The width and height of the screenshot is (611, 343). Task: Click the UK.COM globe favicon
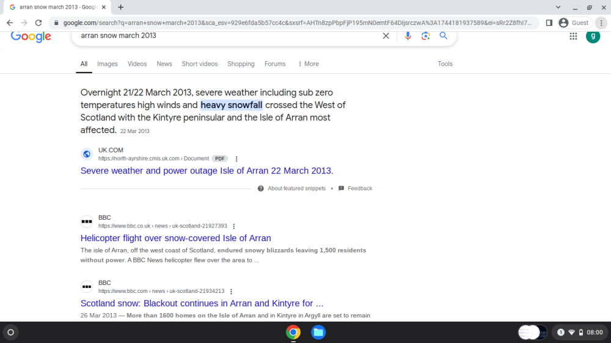pos(87,154)
